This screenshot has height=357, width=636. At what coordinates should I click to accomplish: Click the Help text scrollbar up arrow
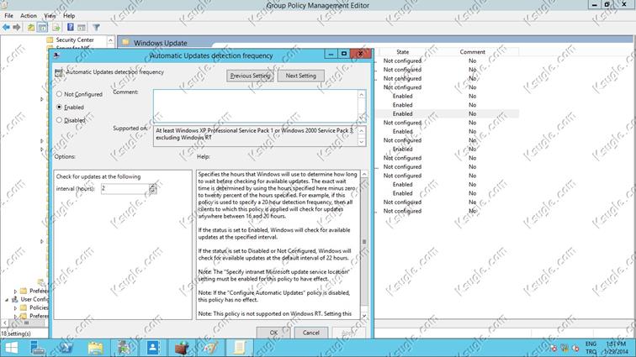[x=364, y=174]
